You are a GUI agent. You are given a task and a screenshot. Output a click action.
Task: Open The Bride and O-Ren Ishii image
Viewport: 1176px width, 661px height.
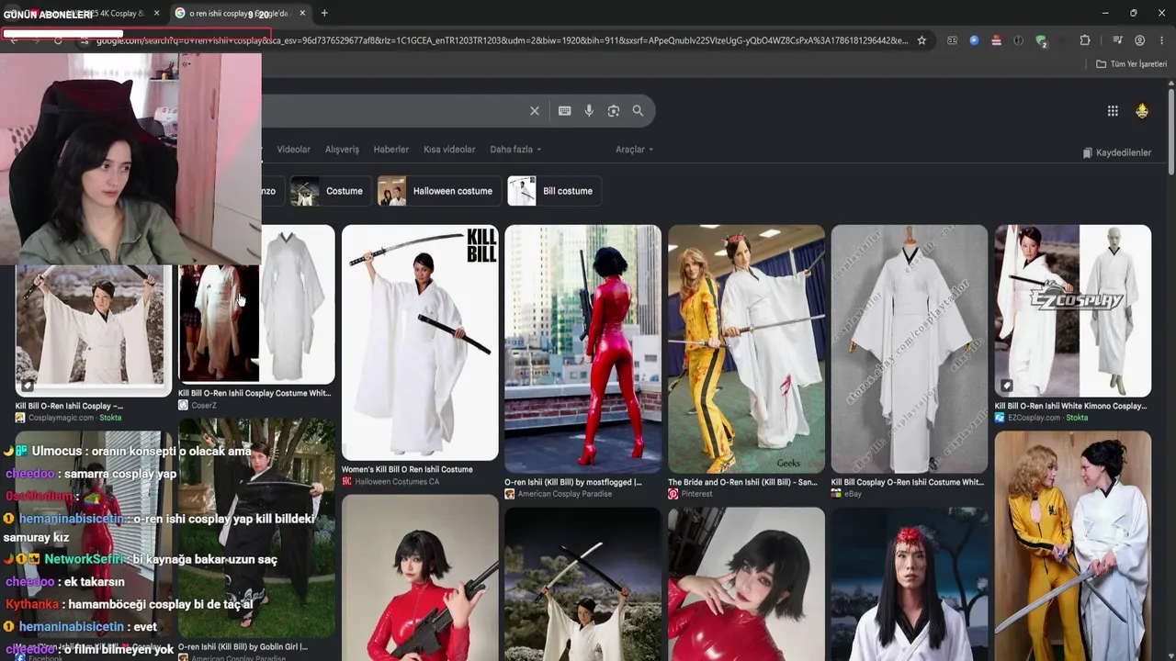coord(746,349)
